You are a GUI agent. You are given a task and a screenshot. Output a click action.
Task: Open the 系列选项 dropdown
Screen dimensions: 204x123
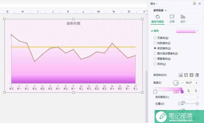click(160, 11)
